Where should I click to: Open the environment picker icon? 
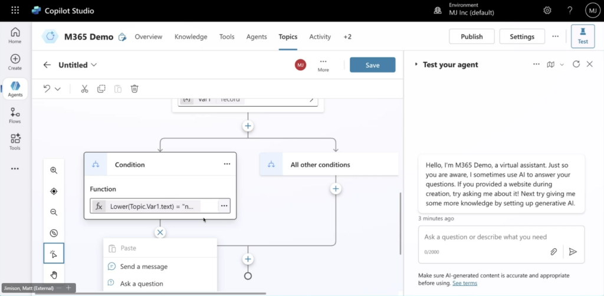pyautogui.click(x=438, y=11)
